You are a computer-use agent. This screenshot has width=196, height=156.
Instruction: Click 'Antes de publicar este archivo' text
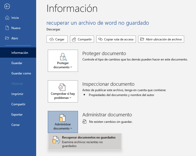[124, 90]
